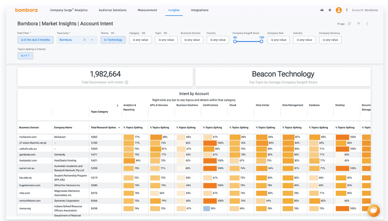This screenshot has height=221, width=388.
Task: Click the Surge Score minimum slider handle
Action: pos(235,41)
